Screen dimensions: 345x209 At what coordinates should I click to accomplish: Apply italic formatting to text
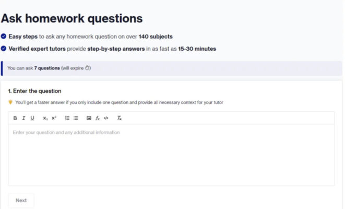pos(23,118)
